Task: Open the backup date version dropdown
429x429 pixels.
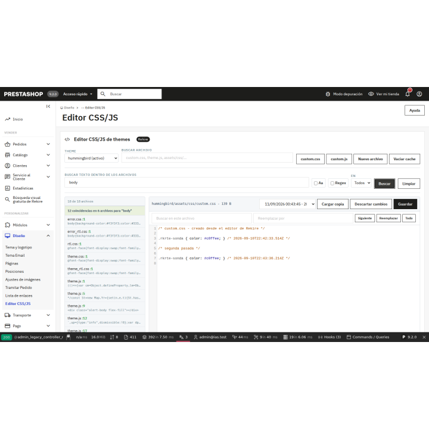Action: coord(287,204)
